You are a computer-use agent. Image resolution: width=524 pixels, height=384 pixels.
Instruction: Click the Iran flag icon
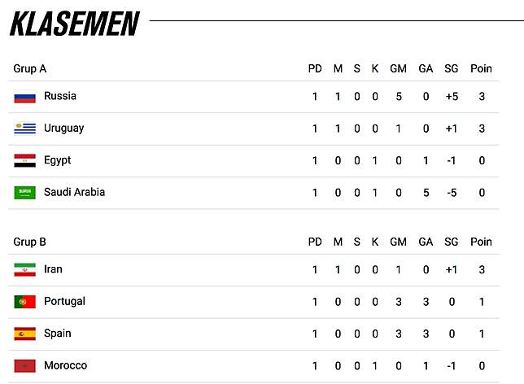(x=24, y=270)
